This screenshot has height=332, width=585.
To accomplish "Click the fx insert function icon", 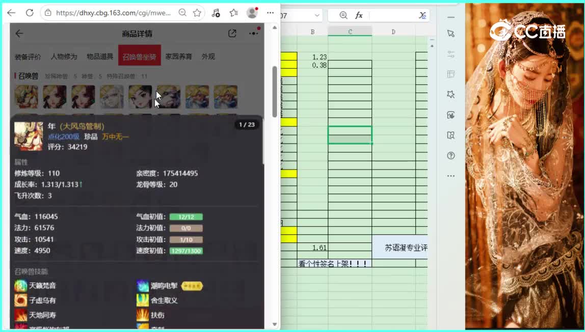I will (359, 15).
